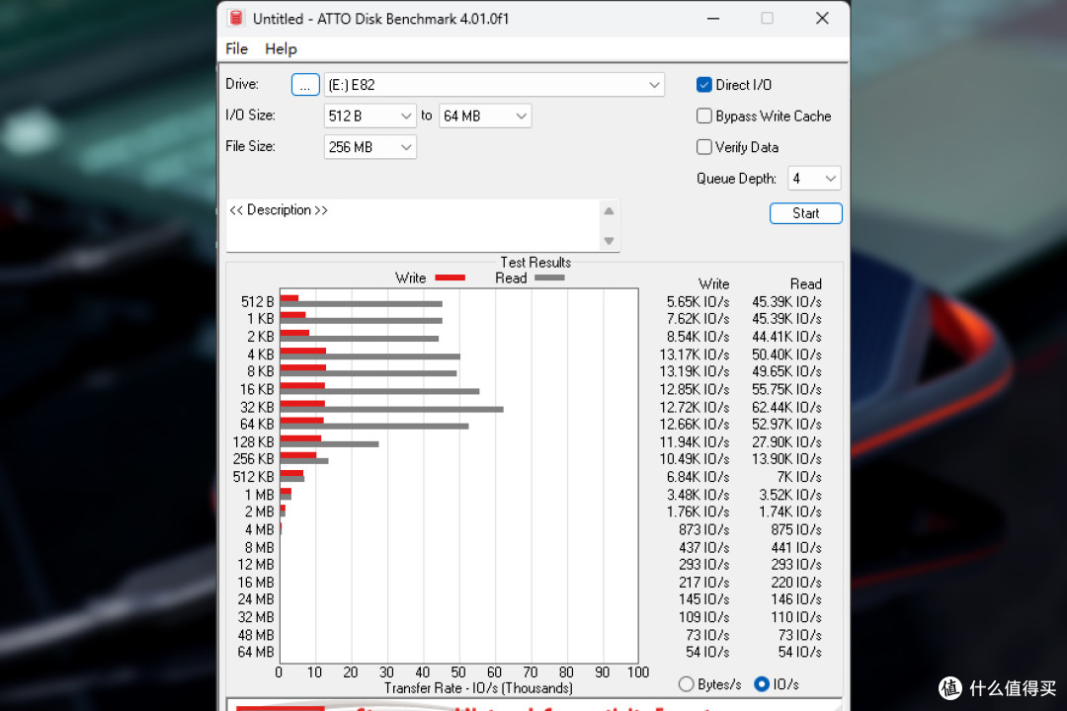Click the 4 KB write value 13.17K IO/s
1067x711 pixels.
(x=695, y=355)
